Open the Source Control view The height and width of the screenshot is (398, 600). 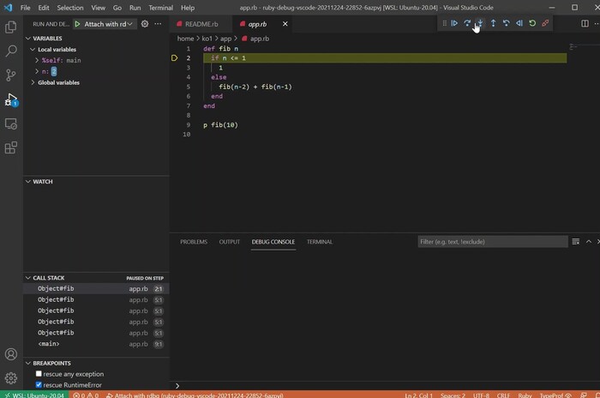pos(11,75)
